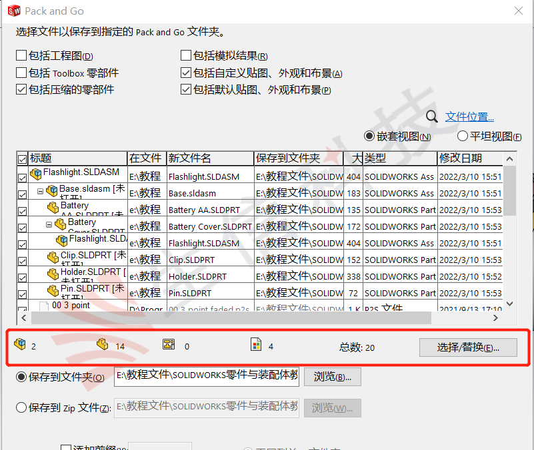Click the 总数: 20 total count text
Viewport: 534px width, 450px height.
pos(357,347)
